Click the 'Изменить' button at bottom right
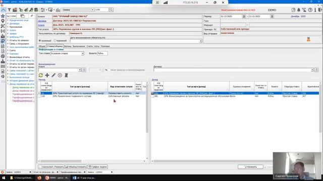Screen dimensions: 323x181 coord(250,167)
